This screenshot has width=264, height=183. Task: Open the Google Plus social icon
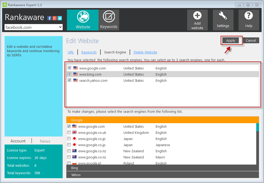55,18
